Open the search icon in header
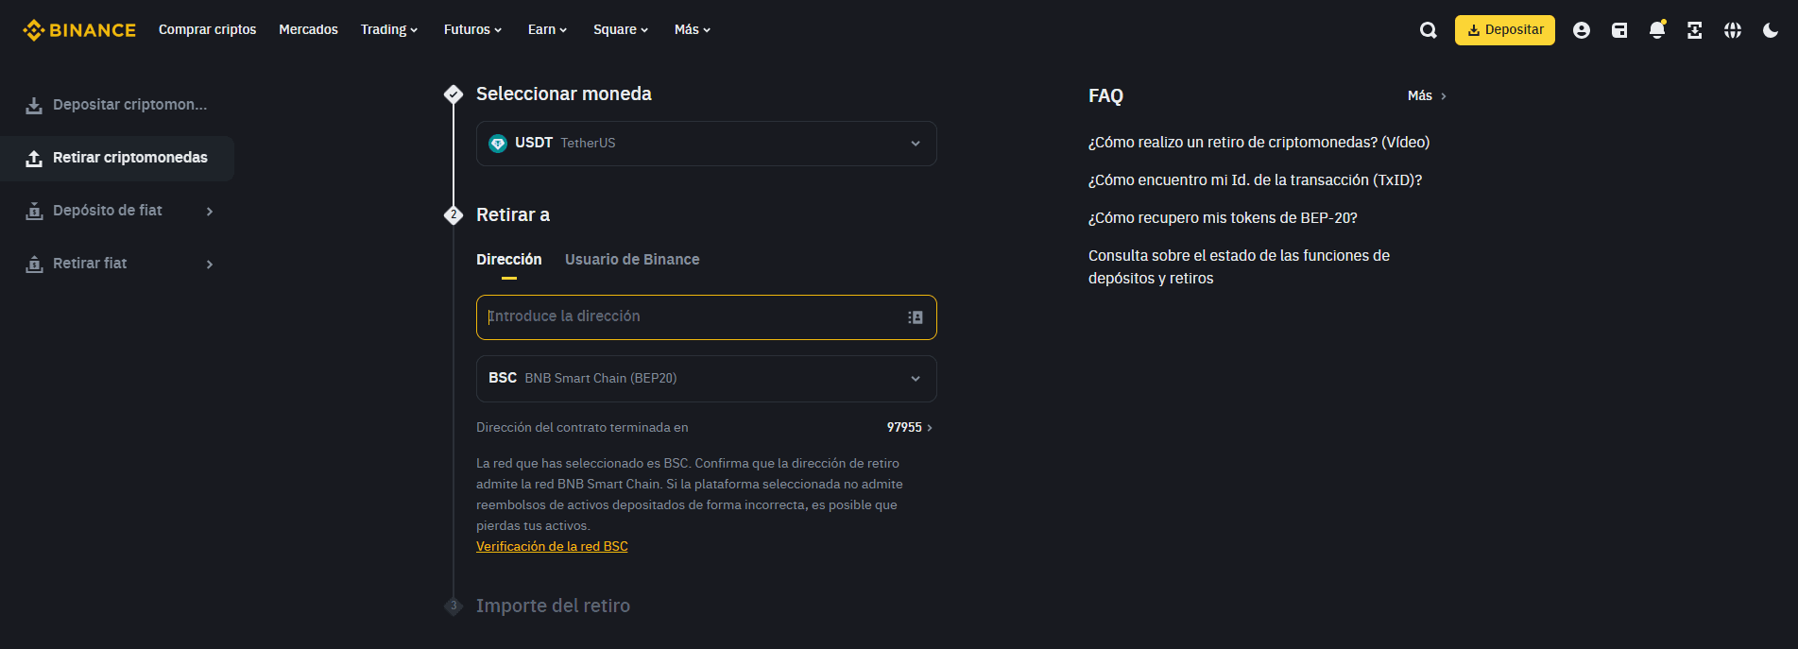 point(1429,30)
